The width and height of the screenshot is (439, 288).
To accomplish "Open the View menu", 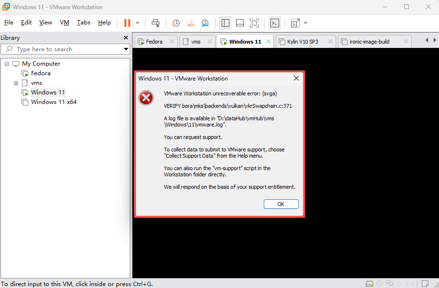I will click(x=45, y=23).
